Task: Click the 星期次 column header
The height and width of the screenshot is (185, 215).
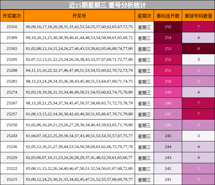Action: (144, 16)
